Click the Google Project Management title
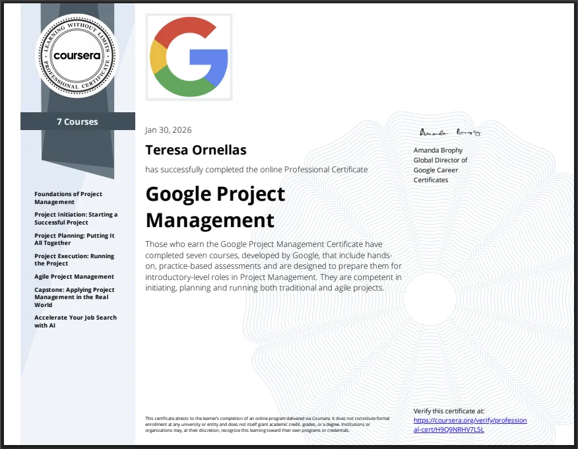 214,207
